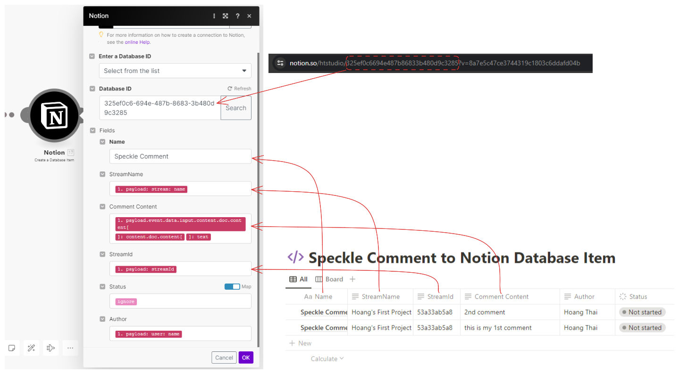Image resolution: width=679 pixels, height=374 pixels.
Task: Toggle the Author field checkbox
Action: (102, 319)
